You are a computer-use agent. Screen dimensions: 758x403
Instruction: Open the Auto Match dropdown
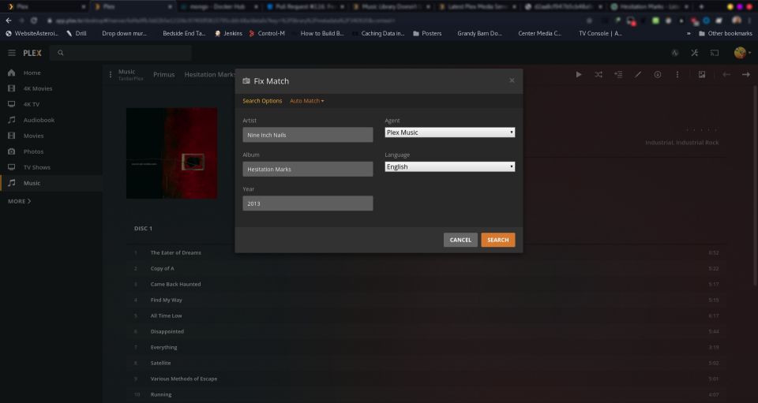tap(307, 101)
